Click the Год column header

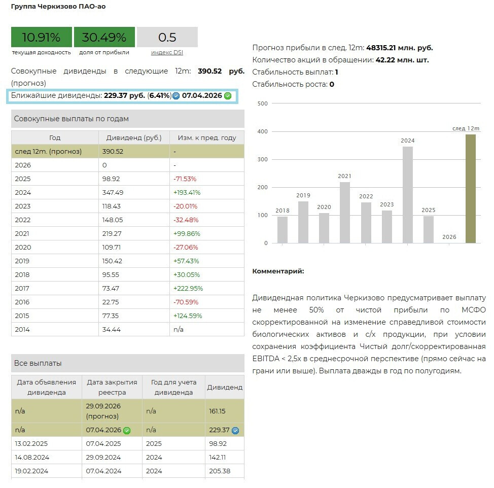click(x=55, y=137)
